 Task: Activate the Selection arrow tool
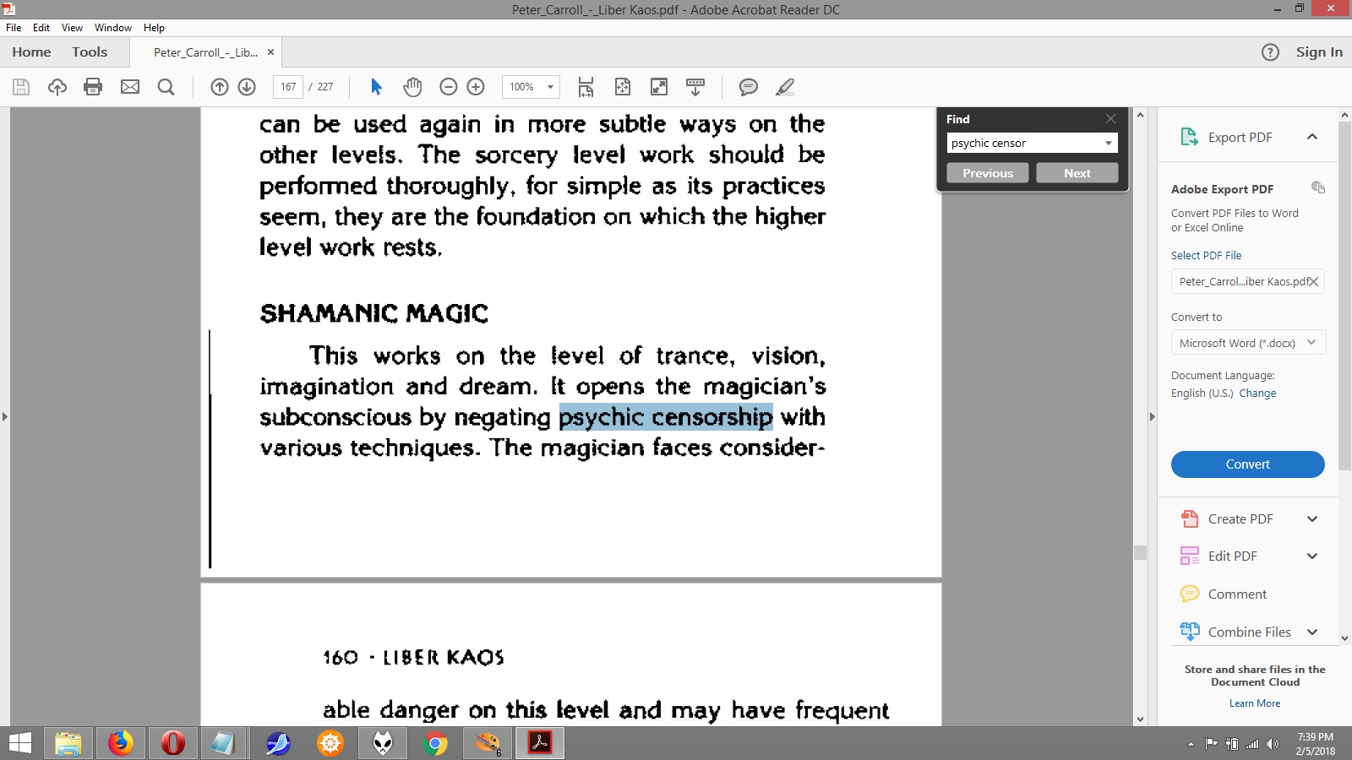[x=377, y=87]
